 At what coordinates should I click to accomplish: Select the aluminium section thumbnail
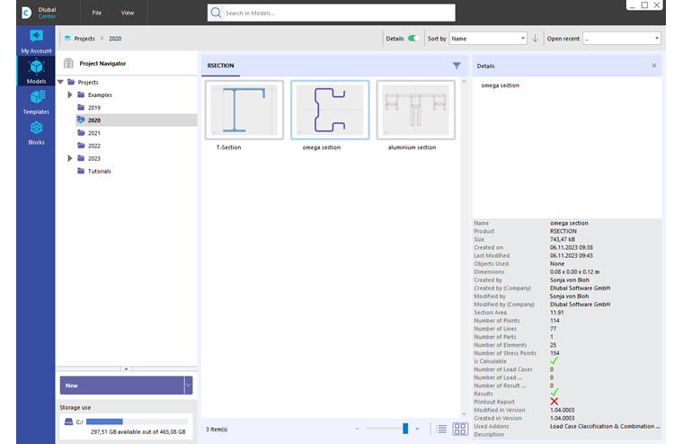(415, 110)
